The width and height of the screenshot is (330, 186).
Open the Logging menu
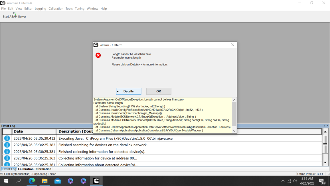click(x=41, y=9)
